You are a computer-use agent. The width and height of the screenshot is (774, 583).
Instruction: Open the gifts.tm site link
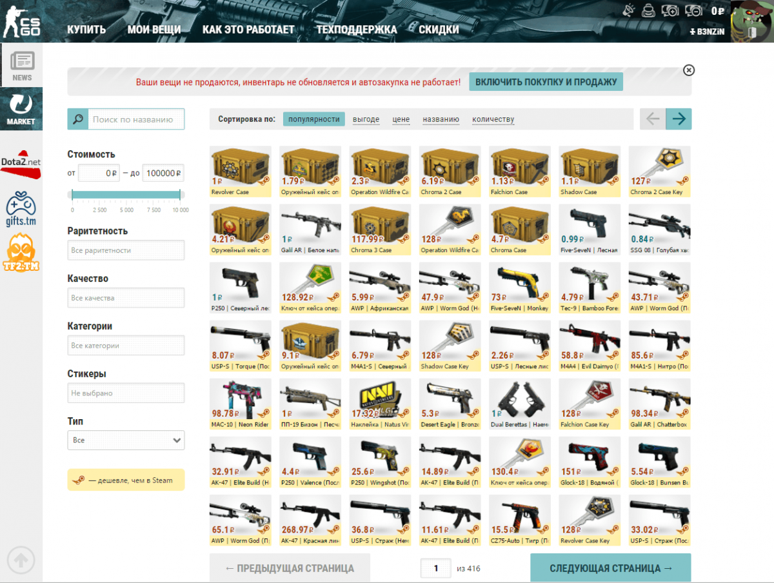coord(21,208)
